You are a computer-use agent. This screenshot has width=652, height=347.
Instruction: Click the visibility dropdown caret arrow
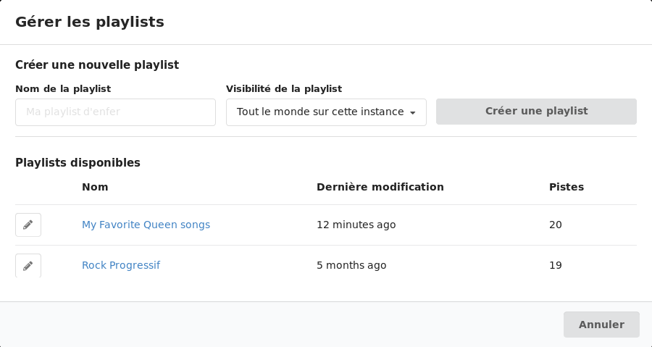point(412,112)
